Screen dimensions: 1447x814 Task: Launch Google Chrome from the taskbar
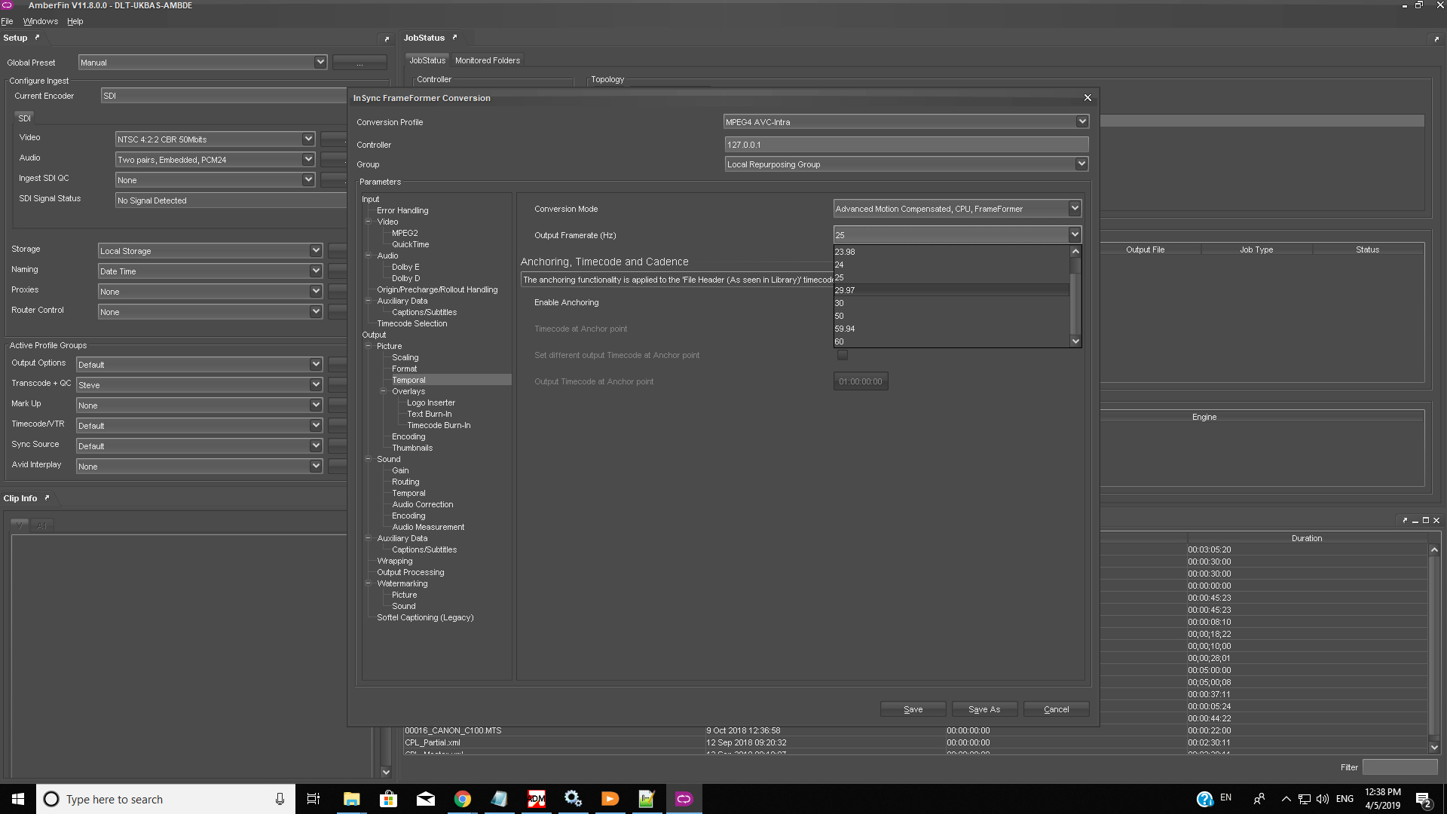click(x=463, y=799)
